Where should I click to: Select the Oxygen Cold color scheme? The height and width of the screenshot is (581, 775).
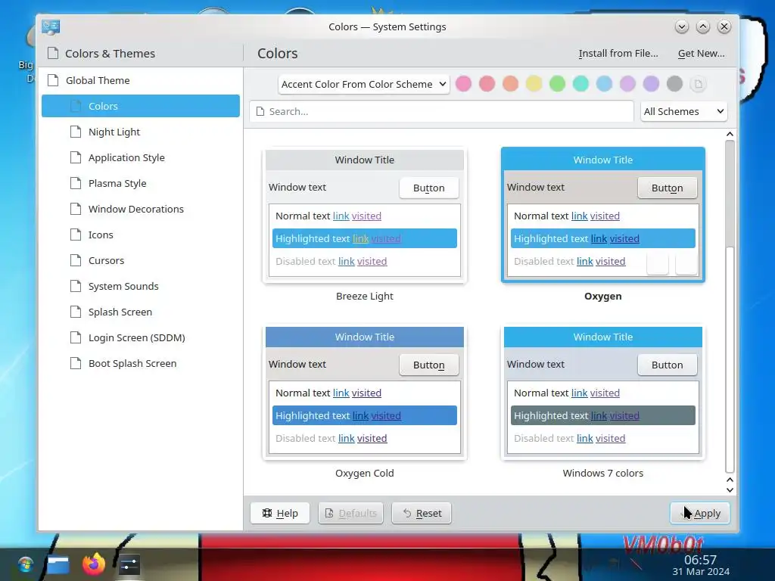365,393
